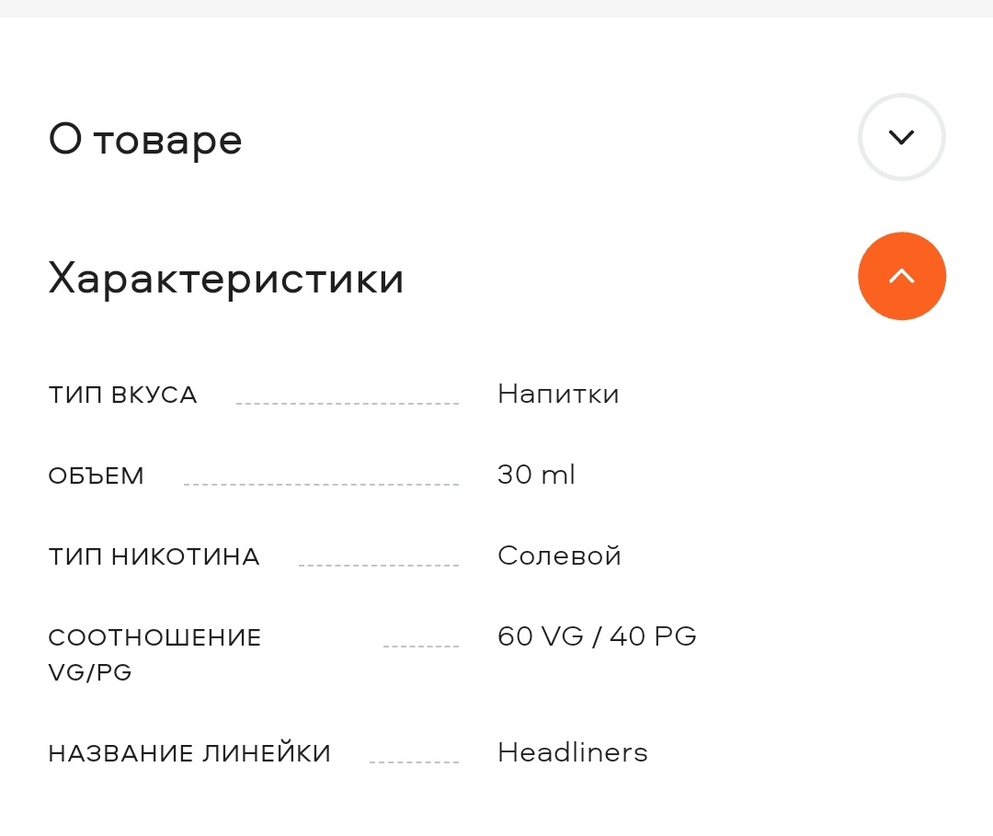The width and height of the screenshot is (993, 836).
Task: Collapse the Характеристики section with orange button
Action: (901, 276)
